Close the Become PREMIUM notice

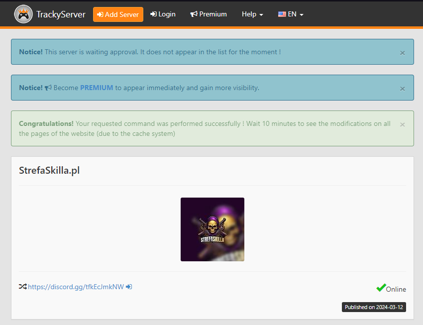(x=402, y=89)
